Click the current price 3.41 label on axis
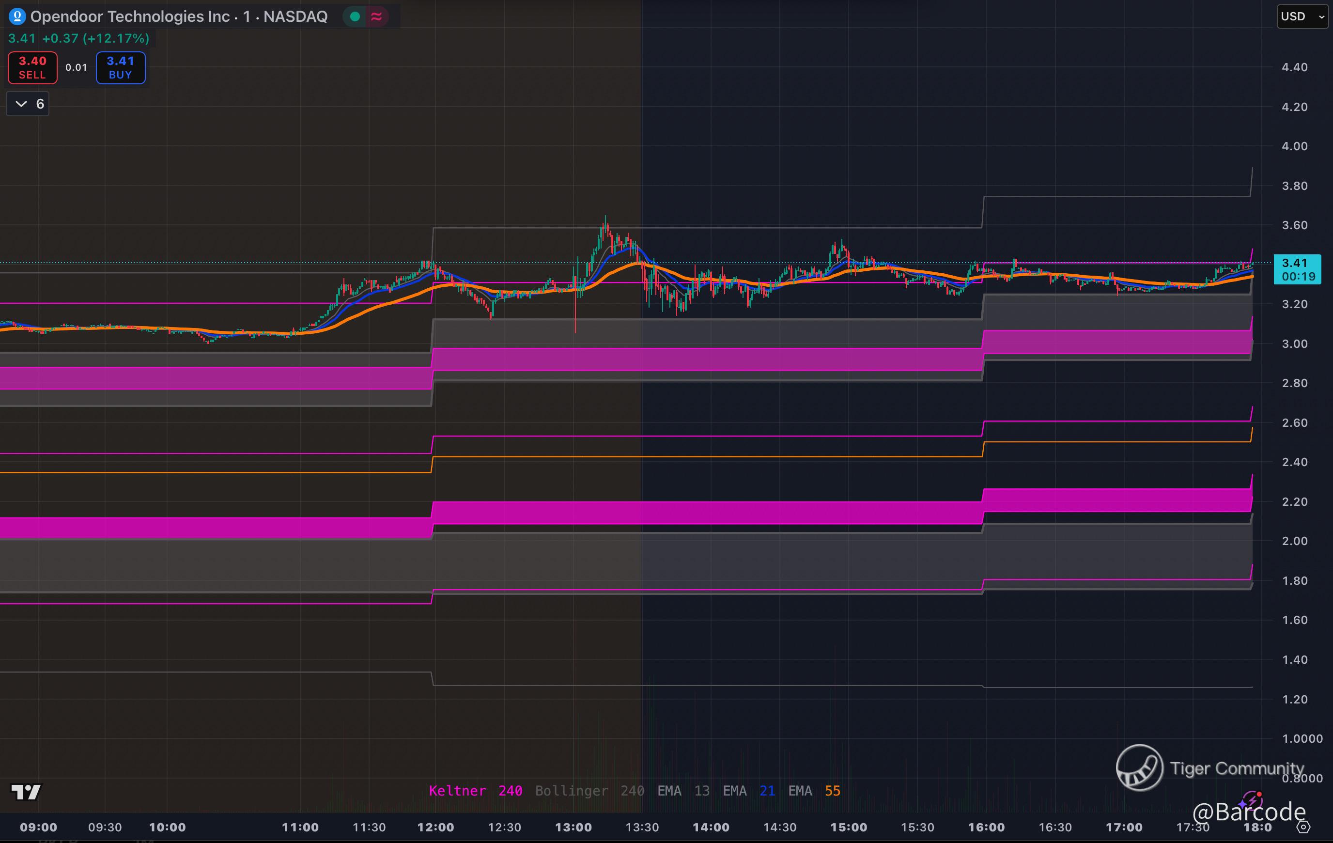This screenshot has height=843, width=1333. 1294,263
